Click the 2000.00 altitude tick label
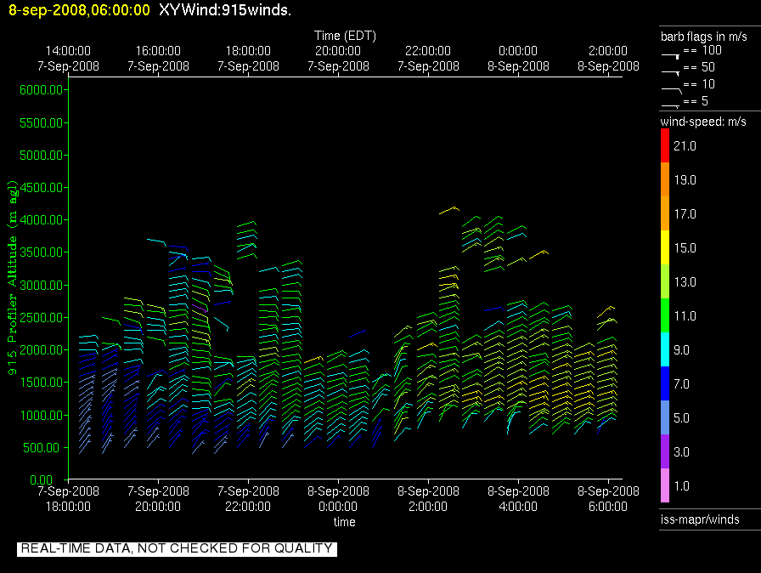This screenshot has width=761, height=573. coord(42,350)
